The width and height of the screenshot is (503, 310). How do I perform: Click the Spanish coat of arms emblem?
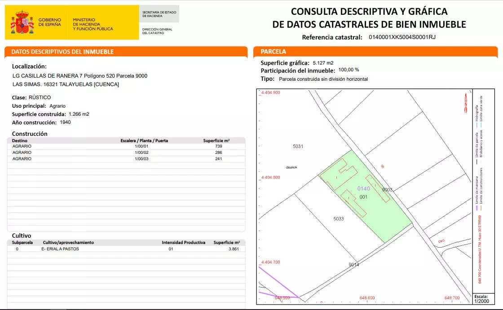tap(22, 22)
